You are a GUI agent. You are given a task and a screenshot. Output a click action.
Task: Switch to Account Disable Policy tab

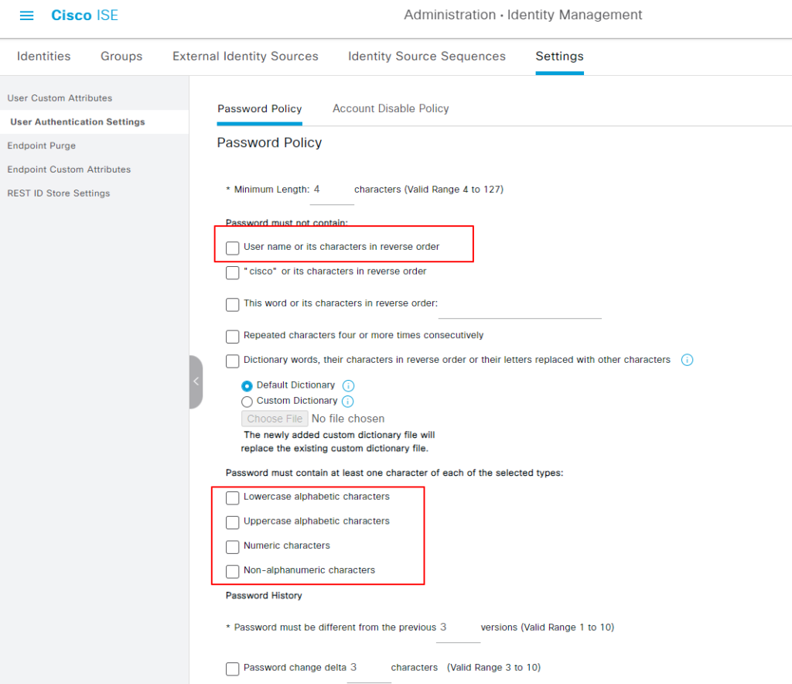click(391, 109)
